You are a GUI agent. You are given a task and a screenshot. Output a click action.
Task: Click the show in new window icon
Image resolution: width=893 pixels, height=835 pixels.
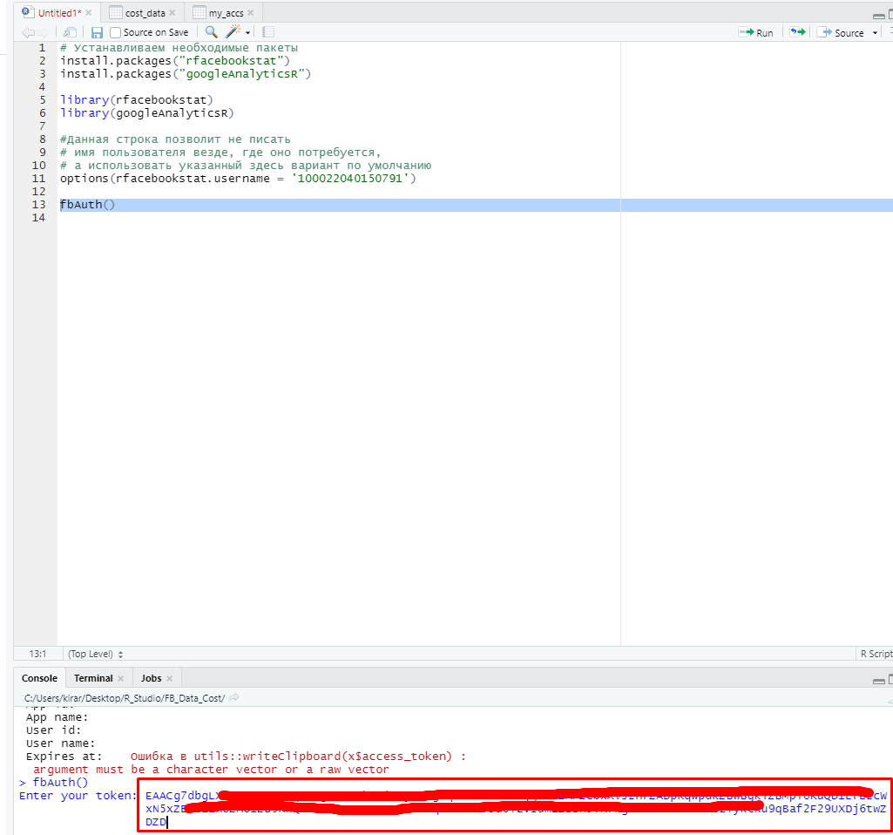(70, 32)
